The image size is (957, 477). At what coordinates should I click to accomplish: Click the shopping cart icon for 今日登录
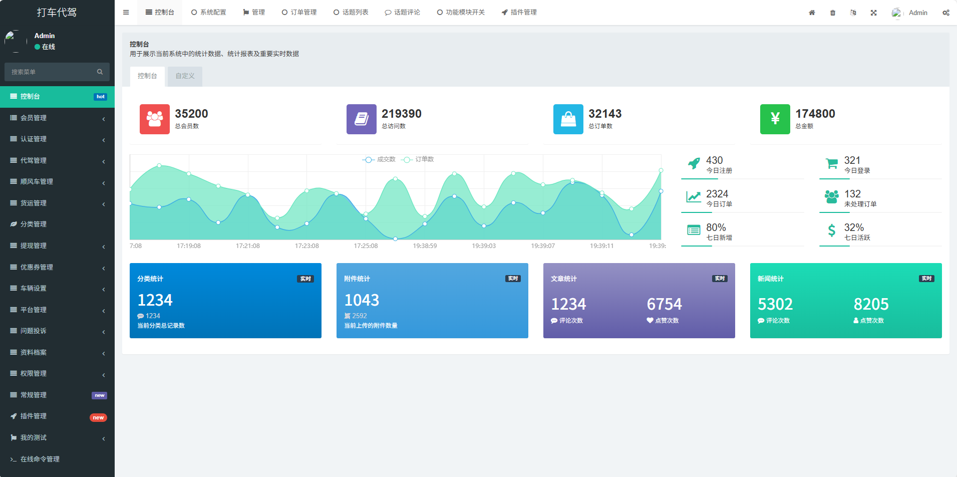point(832,163)
